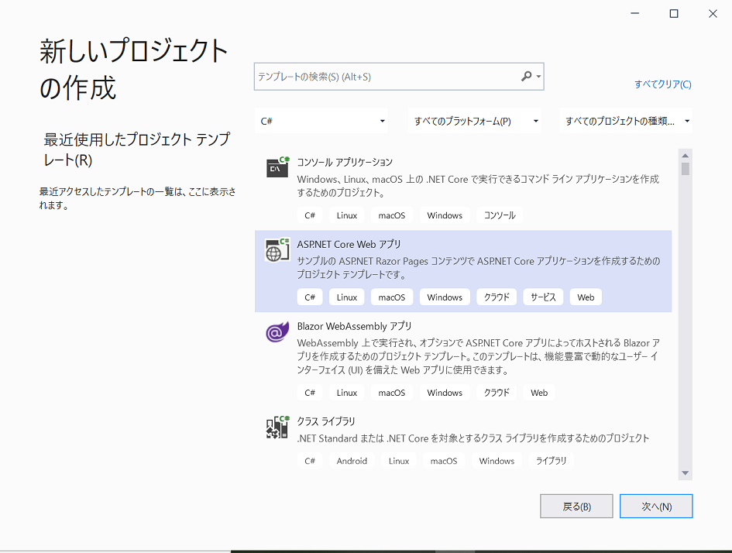
Task: Click the Blazor WebAssembly description text
Action: [478, 356]
